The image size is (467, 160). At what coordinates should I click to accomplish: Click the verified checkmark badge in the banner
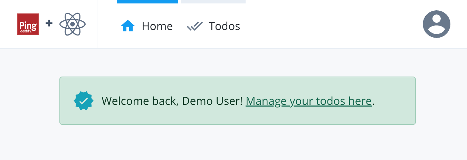tap(84, 101)
